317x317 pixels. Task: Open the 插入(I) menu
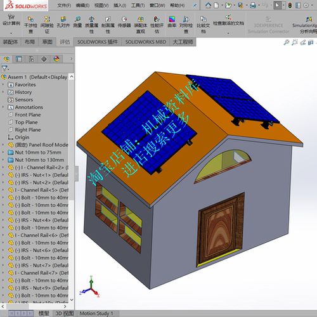point(120,6)
